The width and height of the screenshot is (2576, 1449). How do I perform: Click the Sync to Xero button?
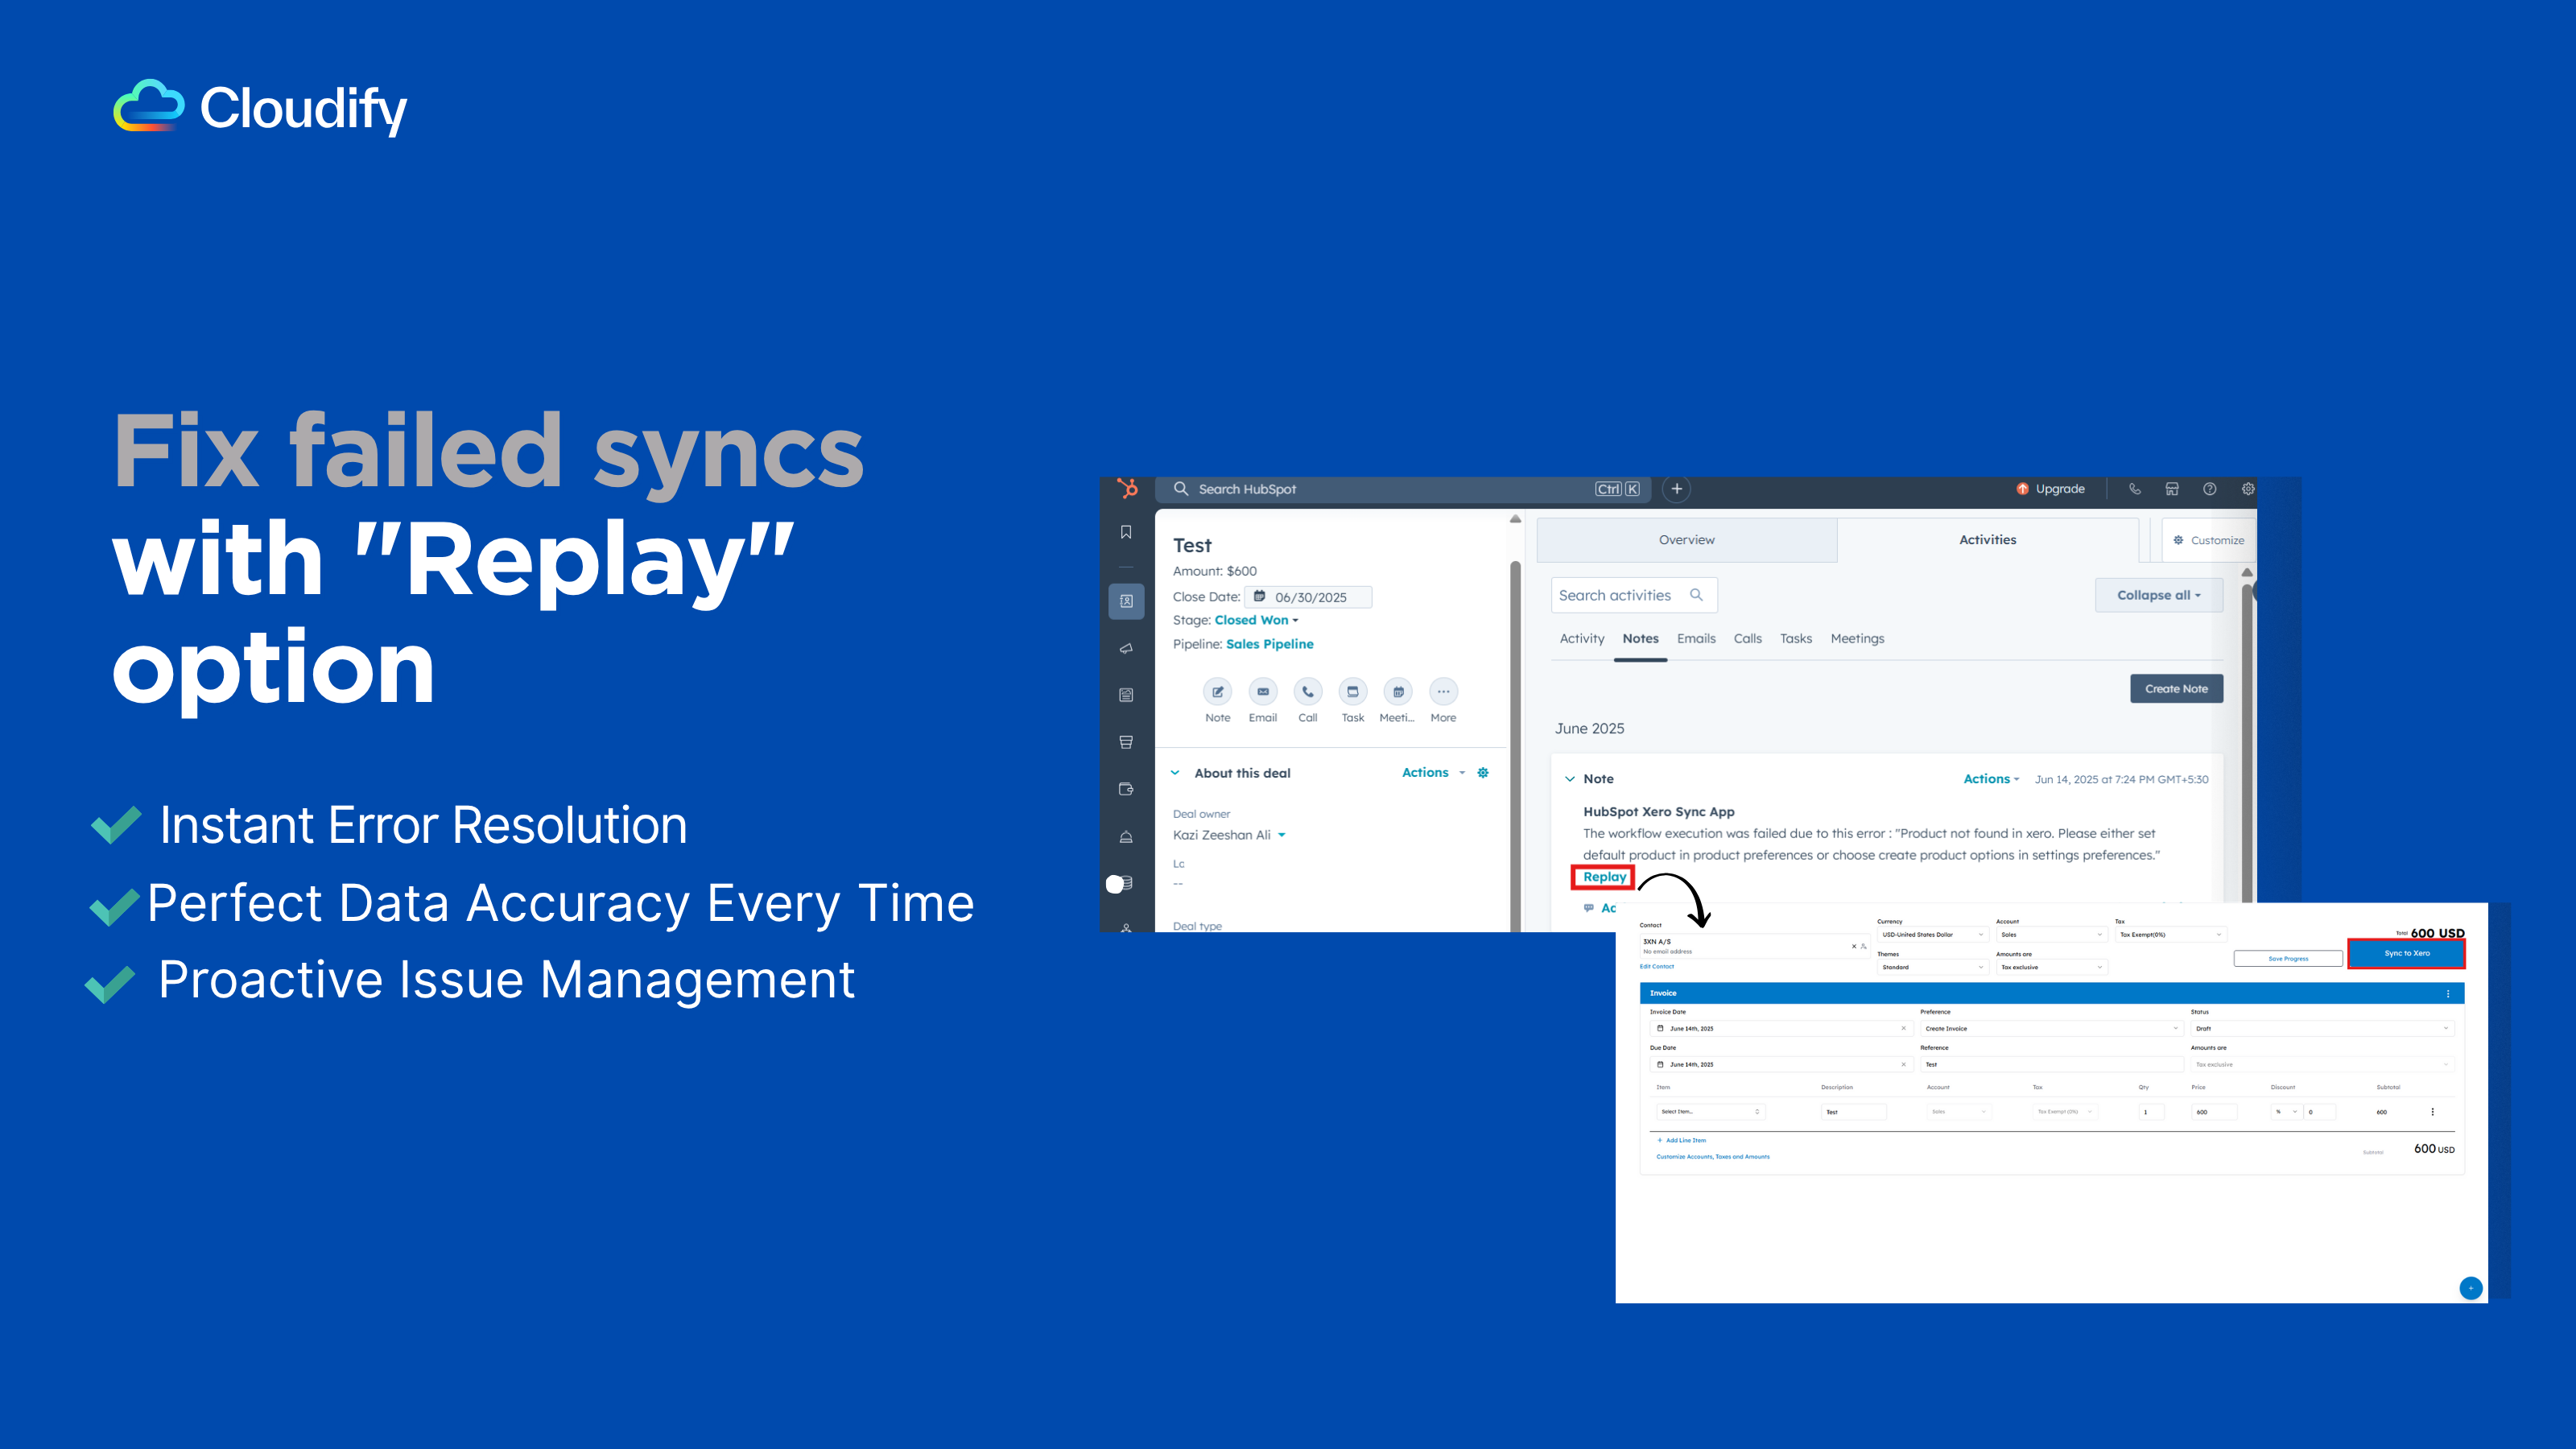tap(2406, 953)
